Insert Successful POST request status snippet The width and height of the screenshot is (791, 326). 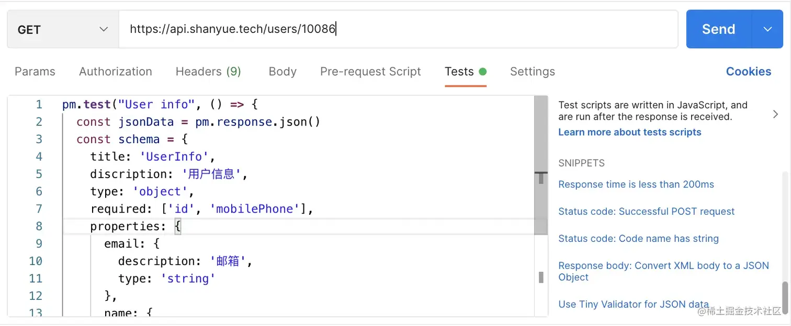[x=646, y=212]
